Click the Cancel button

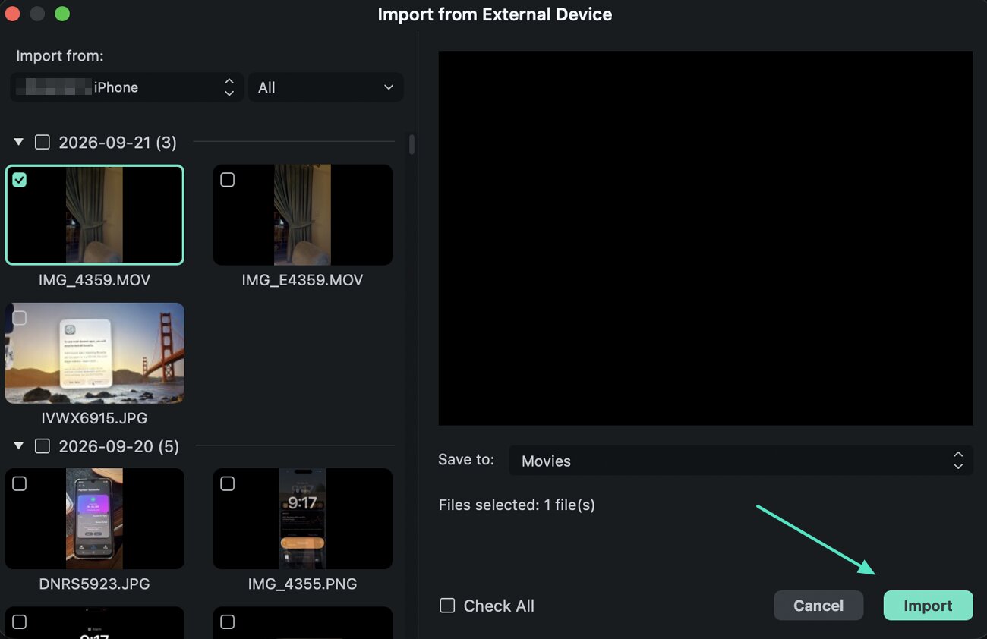pos(818,606)
